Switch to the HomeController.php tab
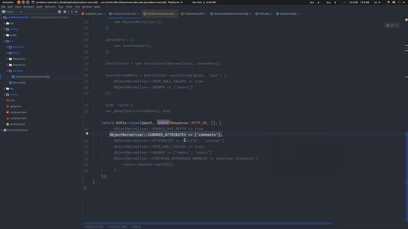The height and width of the screenshot is (229, 408). point(124,14)
